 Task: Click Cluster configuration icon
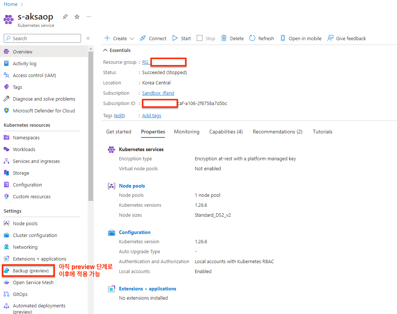tap(7, 235)
